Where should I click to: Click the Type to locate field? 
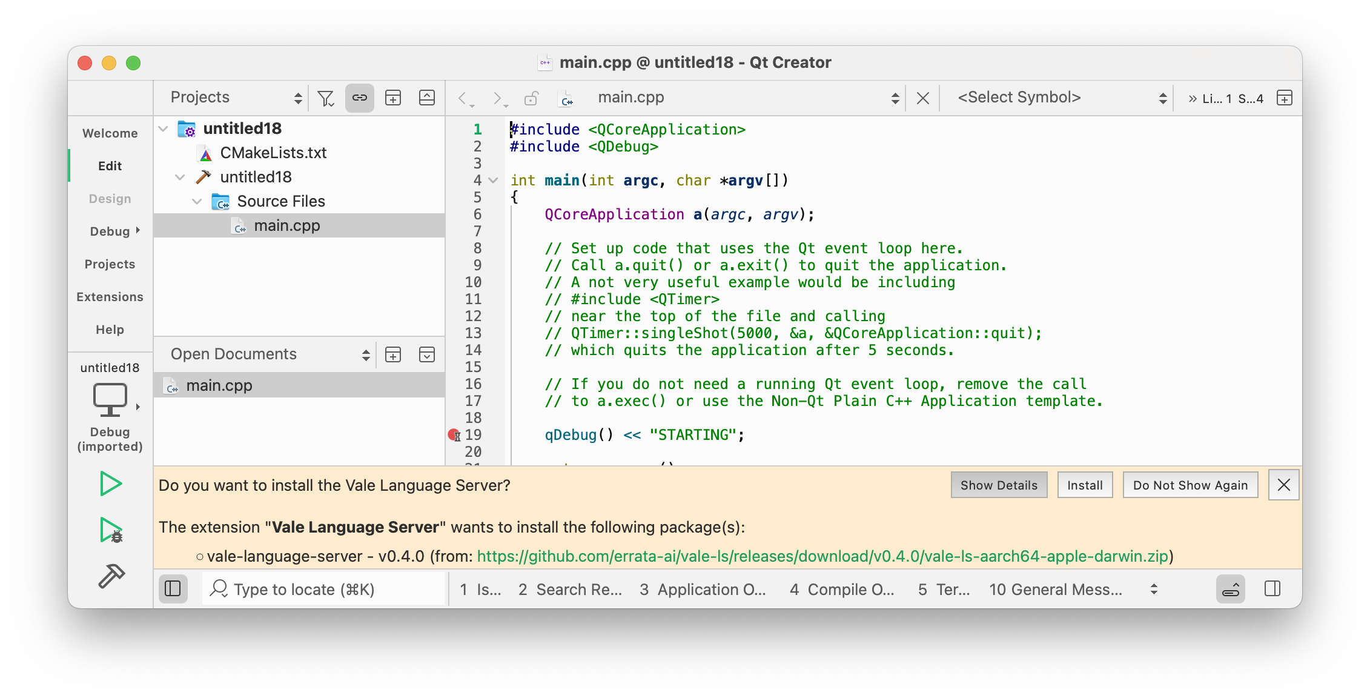327,590
